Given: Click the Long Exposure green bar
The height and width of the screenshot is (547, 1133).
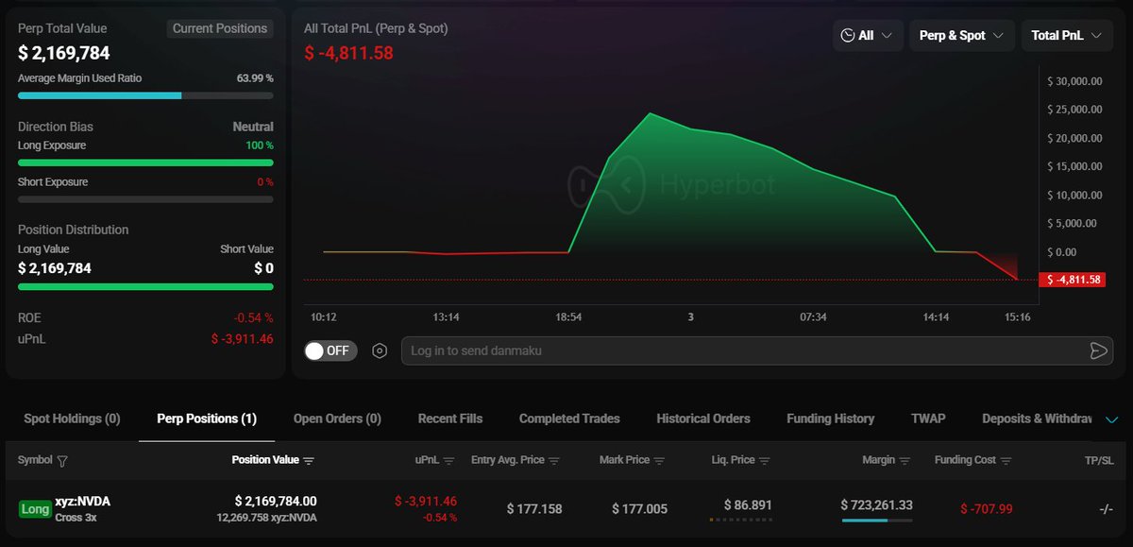Looking at the screenshot, I should [x=145, y=162].
